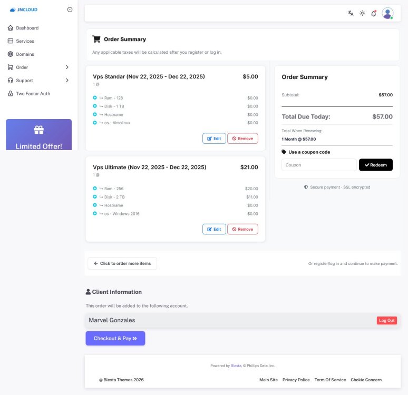
Task: Open the user profile avatar menu
Action: pos(387,13)
